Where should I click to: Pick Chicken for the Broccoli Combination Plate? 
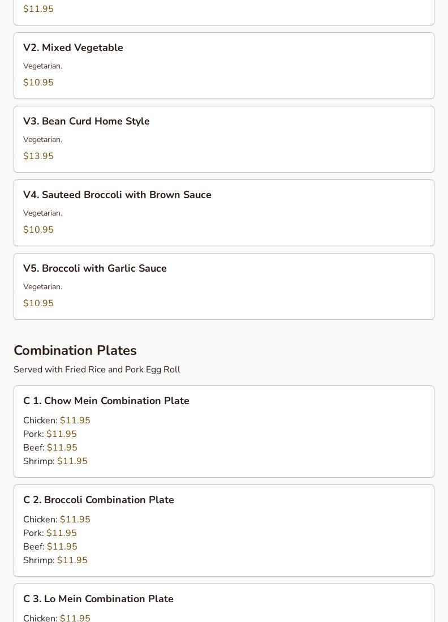click(x=57, y=520)
